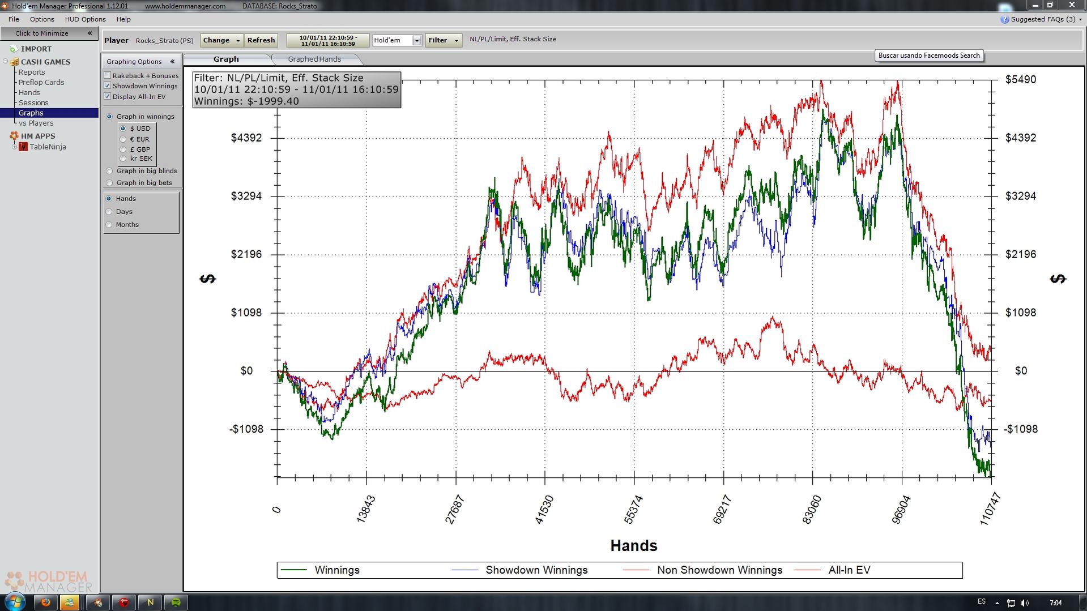This screenshot has height=611, width=1087.
Task: Select Graph in winnings radio
Action: point(109,117)
